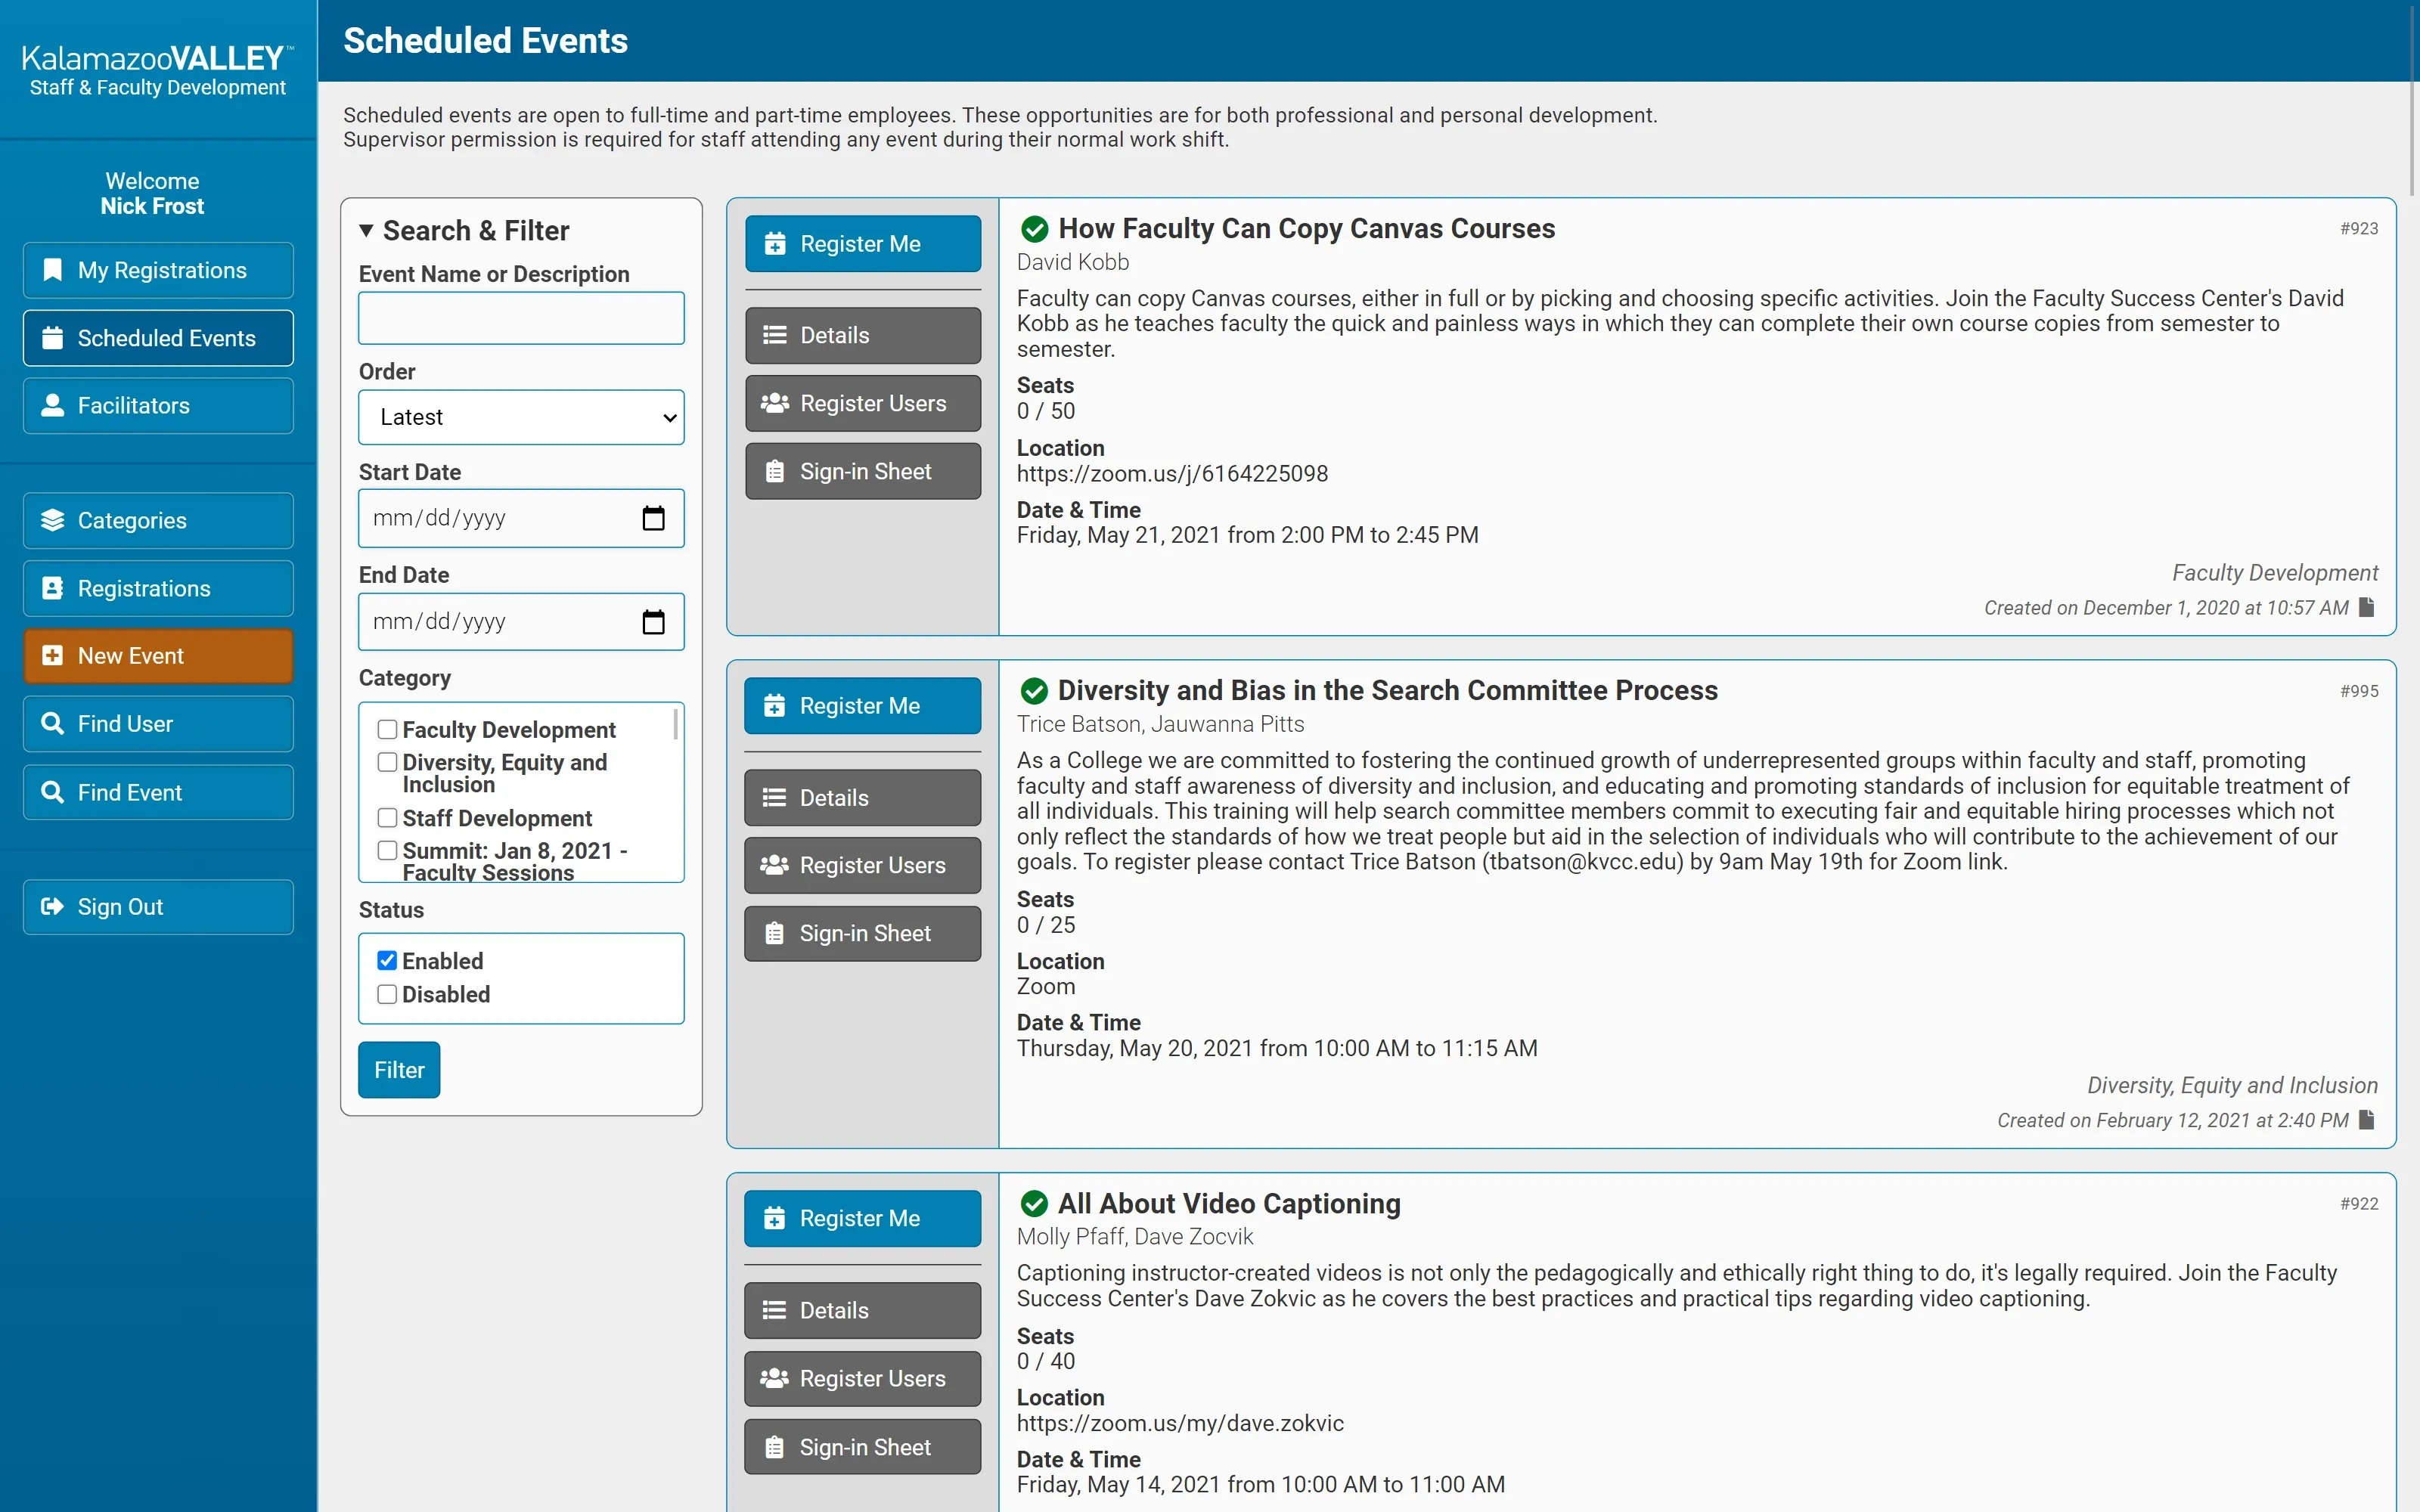Check the Faculty Development category
Image resolution: width=2420 pixels, height=1512 pixels.
[x=388, y=729]
